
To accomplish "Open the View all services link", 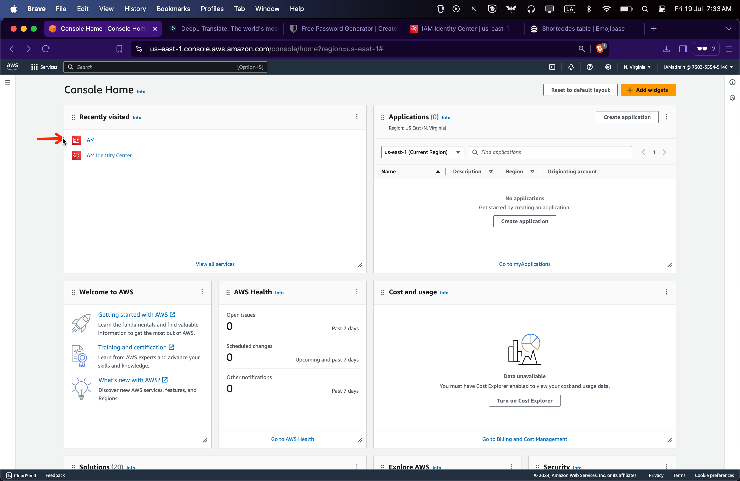I will pos(215,264).
